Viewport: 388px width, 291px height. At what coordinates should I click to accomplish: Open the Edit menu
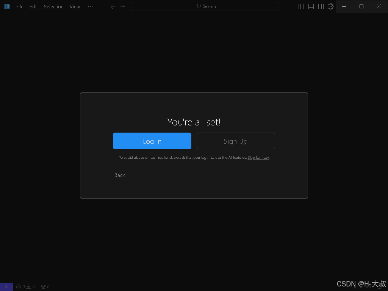[x=34, y=7]
